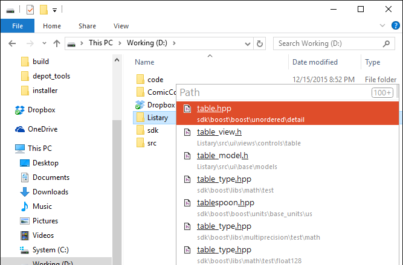Screen dimensions: 403x265
Task: Open Dropbox in the navigation pane
Action: 41,110
